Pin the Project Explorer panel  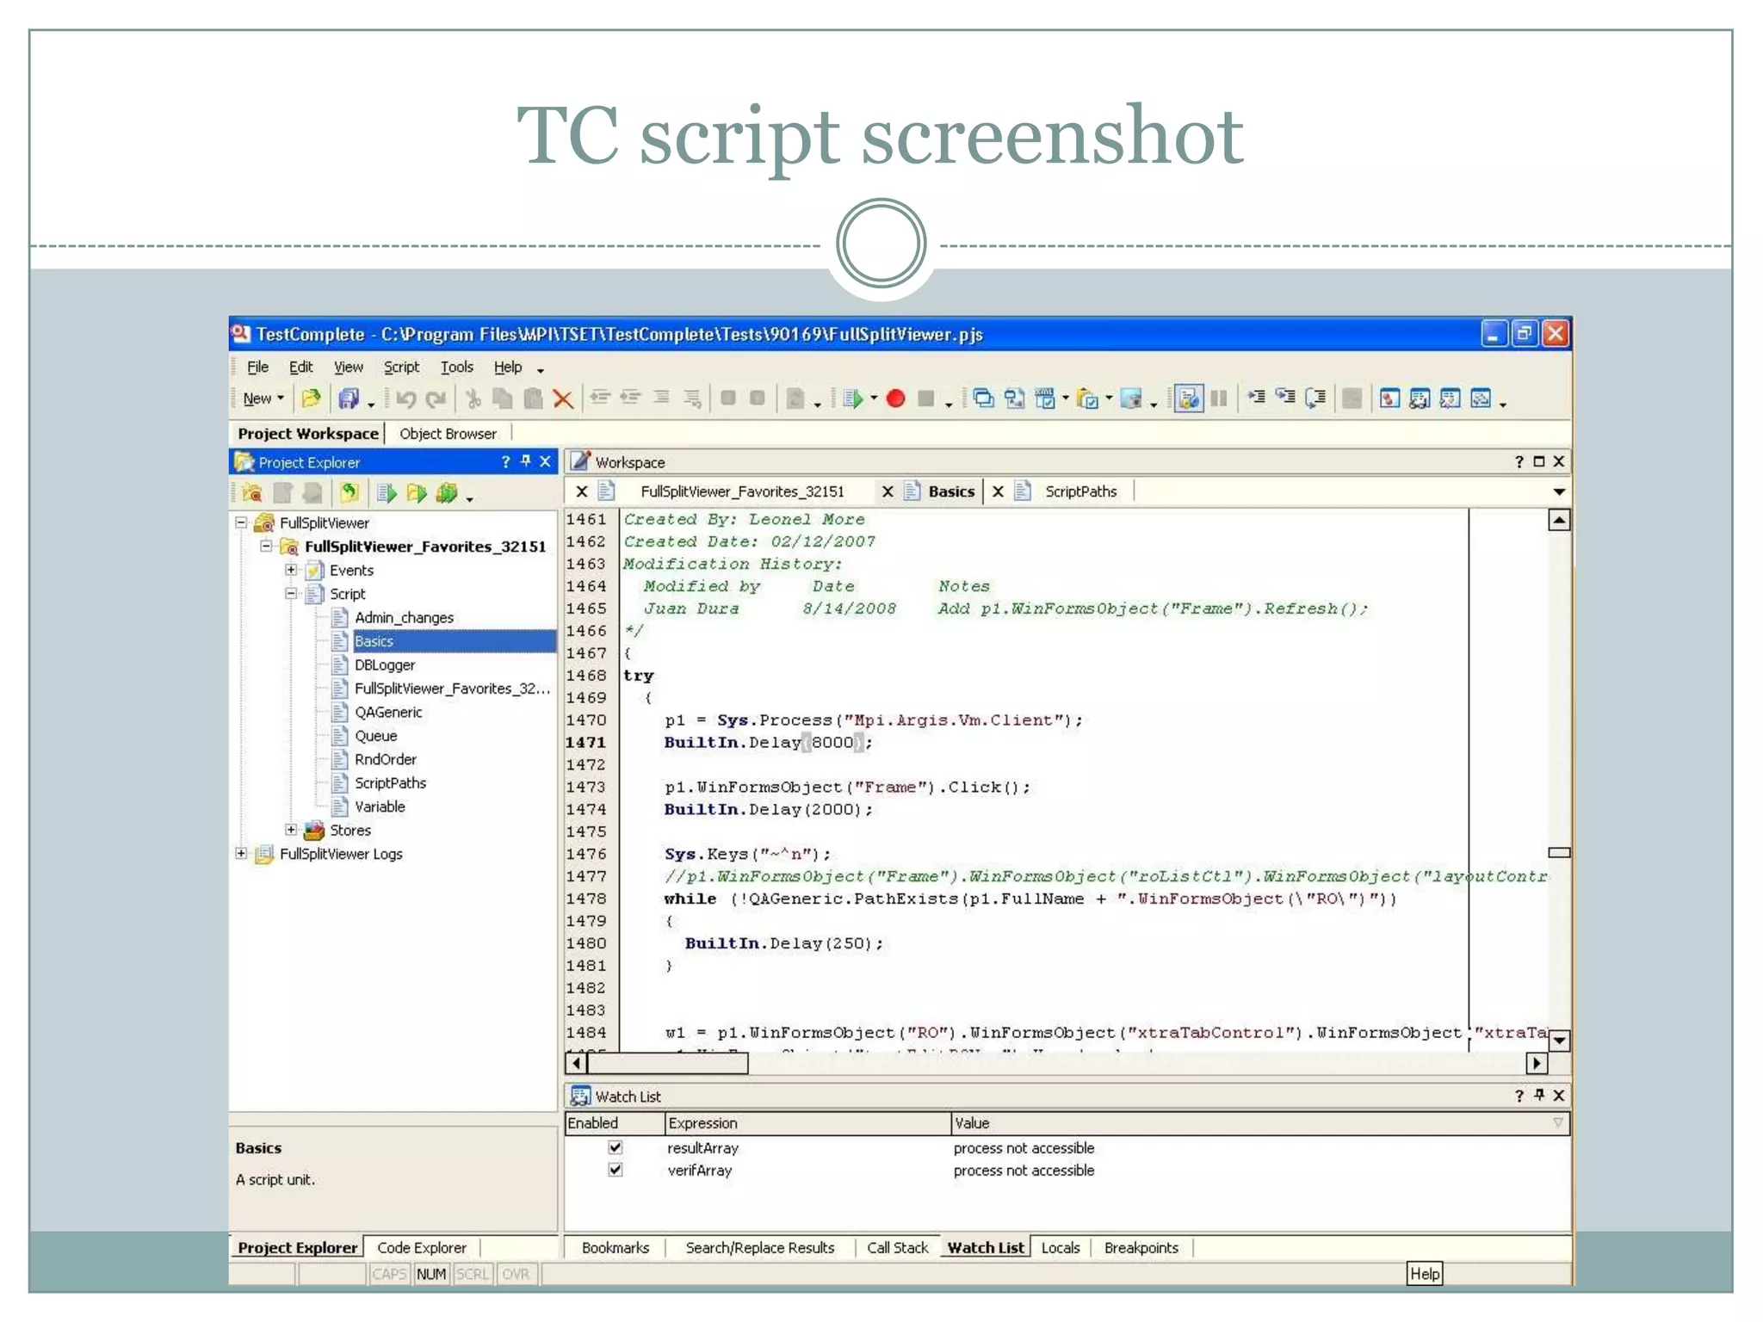point(525,461)
